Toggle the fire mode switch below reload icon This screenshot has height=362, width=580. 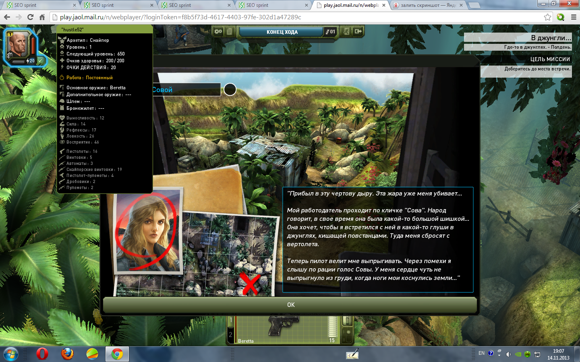[x=347, y=335]
